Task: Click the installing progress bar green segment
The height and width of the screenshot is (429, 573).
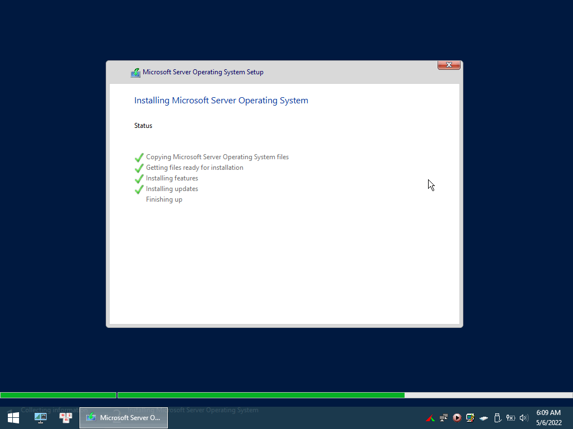Action: point(261,395)
